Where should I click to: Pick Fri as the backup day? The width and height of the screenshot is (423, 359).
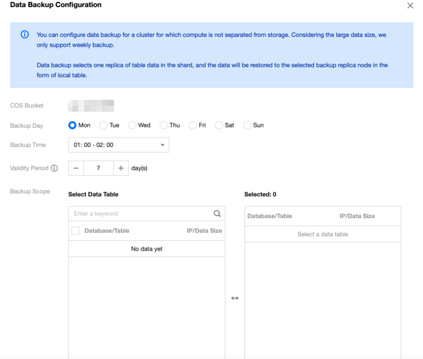[x=193, y=126]
